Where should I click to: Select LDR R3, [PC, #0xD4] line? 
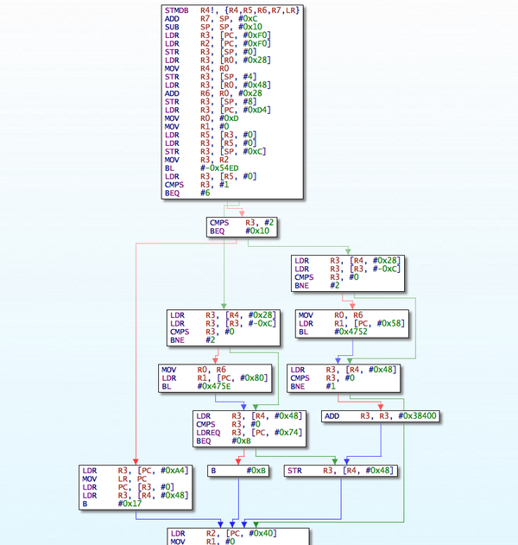tap(218, 111)
